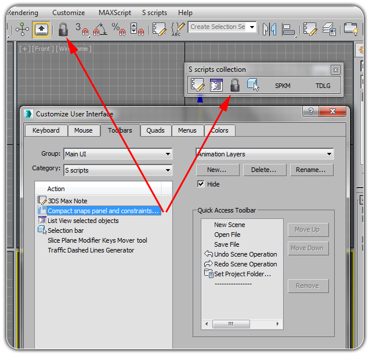Click the Move Up button
The image size is (369, 355).
pyautogui.click(x=308, y=229)
